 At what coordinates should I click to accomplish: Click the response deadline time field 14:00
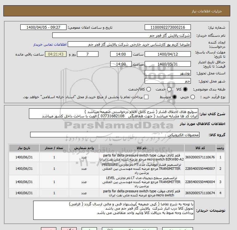coord(121,54)
